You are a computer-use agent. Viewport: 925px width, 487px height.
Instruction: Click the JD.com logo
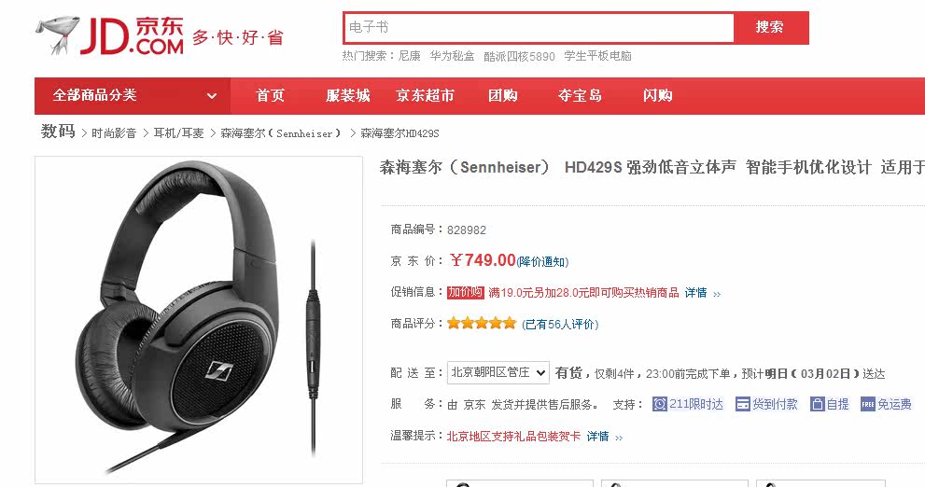click(110, 35)
